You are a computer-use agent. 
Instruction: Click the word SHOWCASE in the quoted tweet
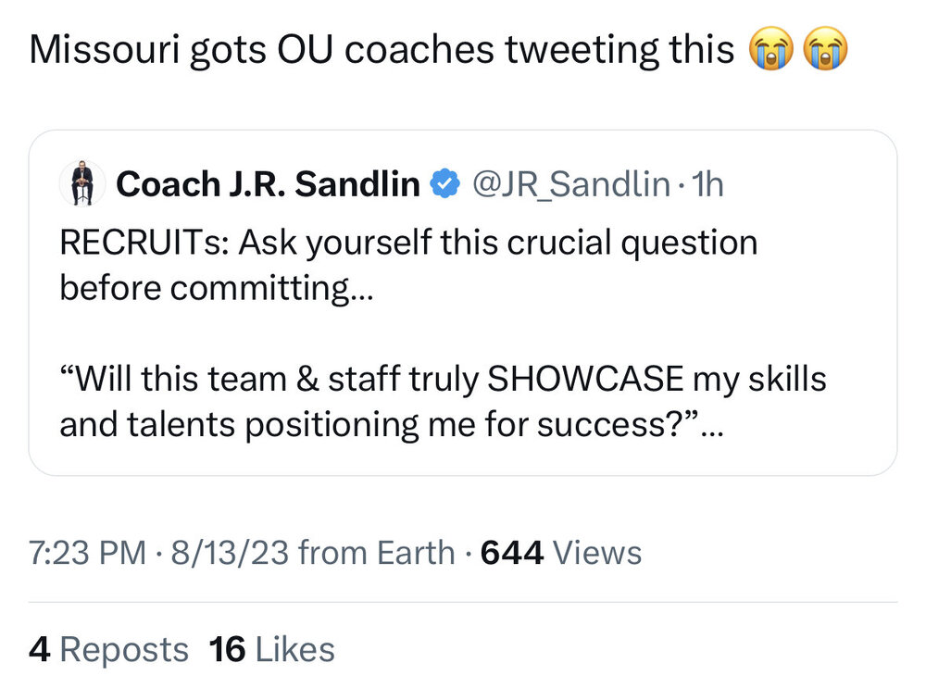[x=585, y=379]
